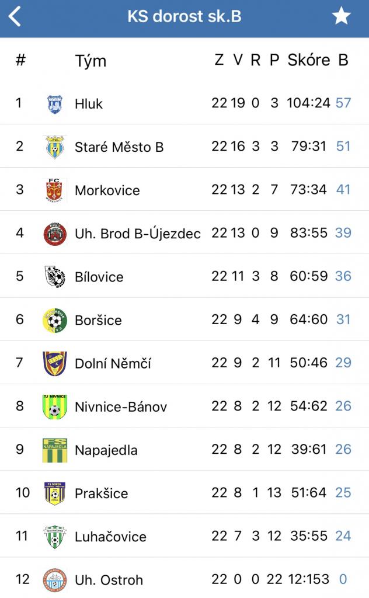369x598 pixels.
Task: Tap the Prakšice Sokol crest
Action: [x=54, y=493]
